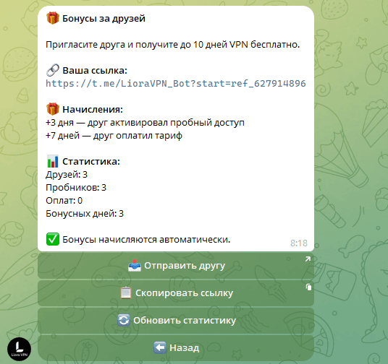
Task: Click the sentence about 10 дней VPN бесплатно
Action: [x=173, y=45]
